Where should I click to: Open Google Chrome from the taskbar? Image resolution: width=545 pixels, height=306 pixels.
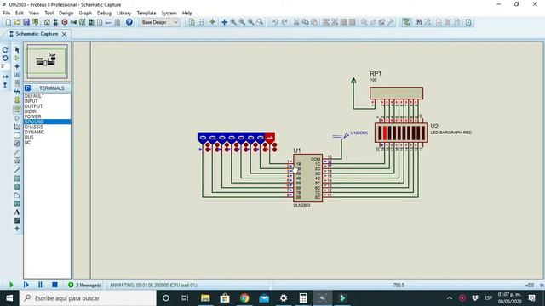[x=244, y=298]
